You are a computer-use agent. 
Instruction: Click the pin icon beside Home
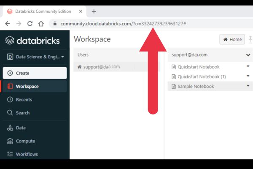[250, 39]
